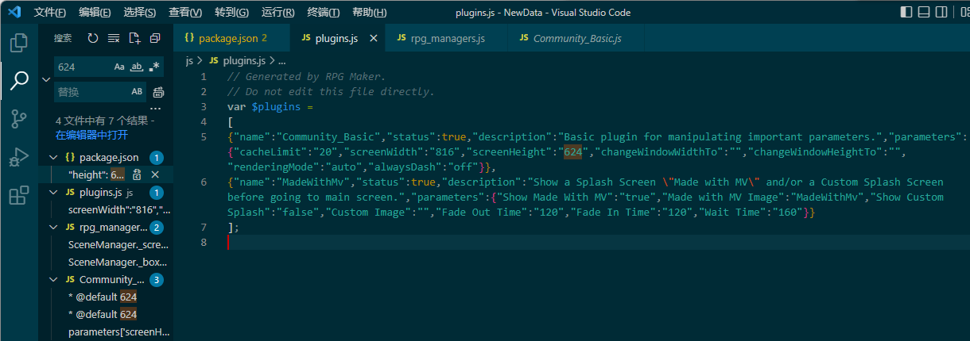Open a new search editor
This screenshot has height=341, width=970.
134,38
